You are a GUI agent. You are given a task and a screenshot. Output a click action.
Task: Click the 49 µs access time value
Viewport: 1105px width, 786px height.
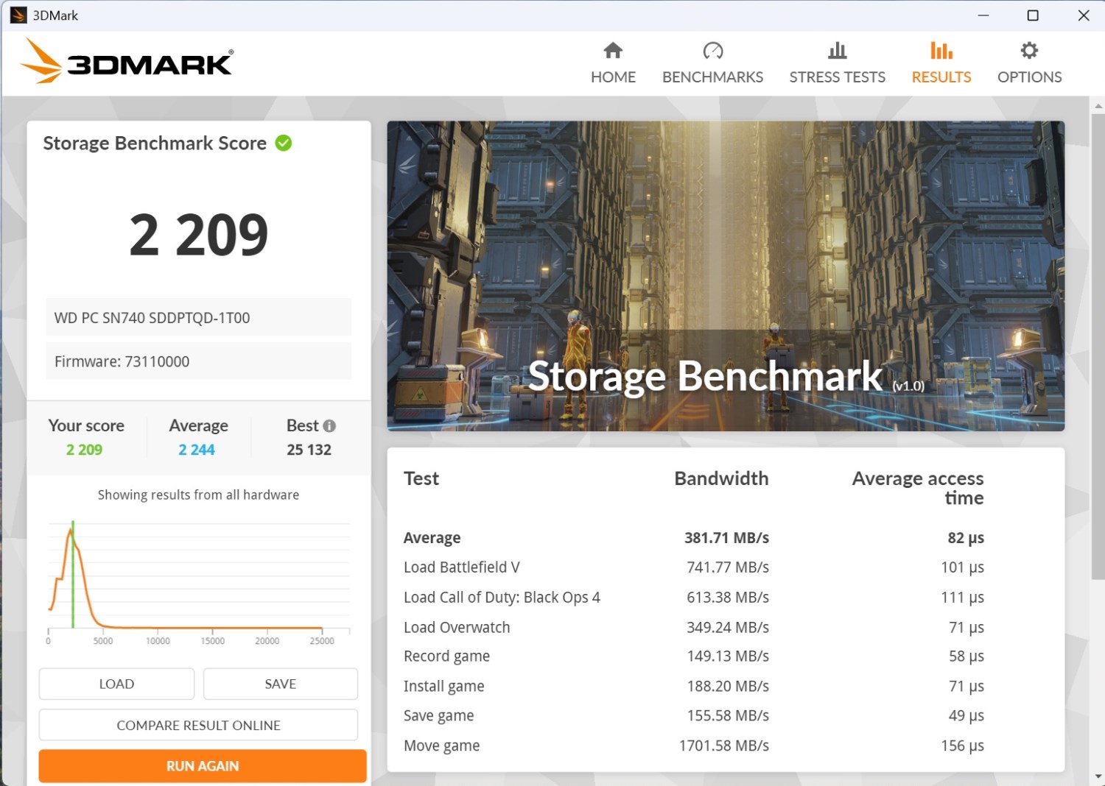coord(967,716)
